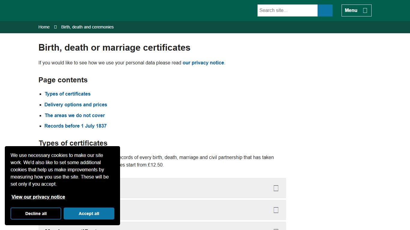Open the site Menu
410x230 pixels.
pyautogui.click(x=356, y=10)
